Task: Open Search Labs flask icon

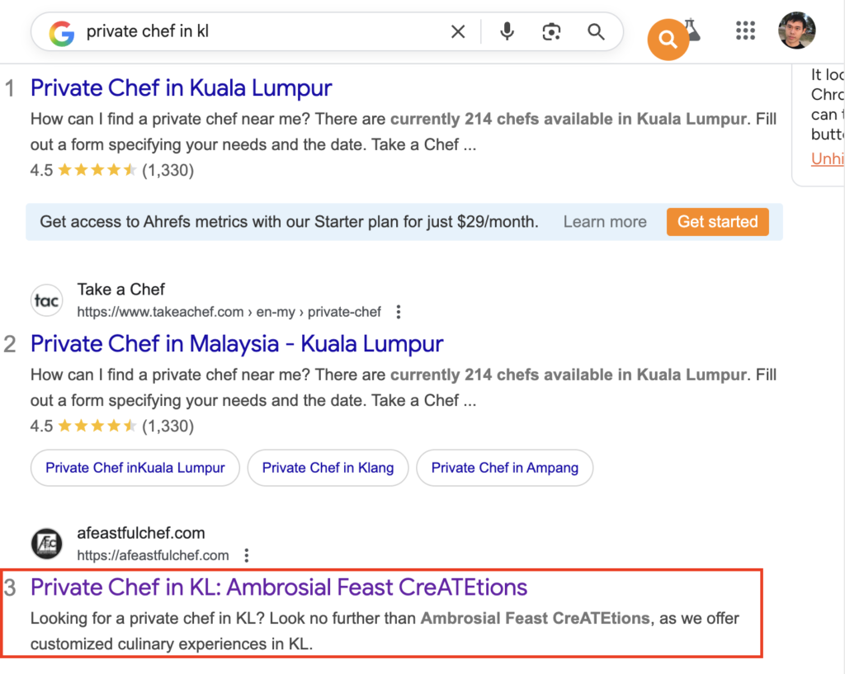Action: pyautogui.click(x=693, y=30)
